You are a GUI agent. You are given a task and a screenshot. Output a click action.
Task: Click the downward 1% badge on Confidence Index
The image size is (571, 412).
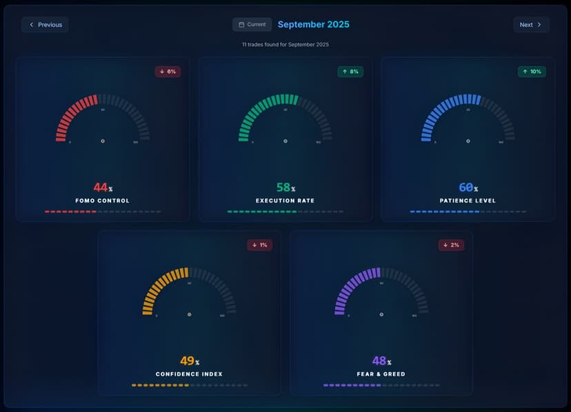(x=260, y=245)
